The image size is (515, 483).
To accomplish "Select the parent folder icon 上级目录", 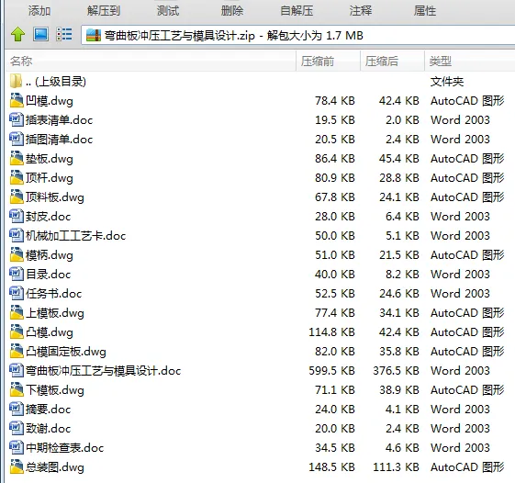I will coord(17,81).
